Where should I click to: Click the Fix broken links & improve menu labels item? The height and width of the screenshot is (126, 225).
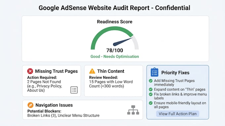180,96
